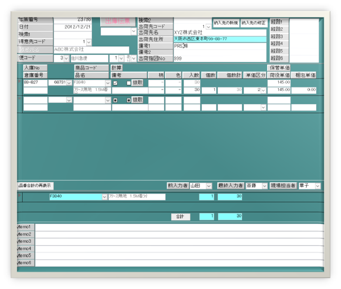
Task: Tick the empty checkbox beside first 抜取 button
Action: (129, 83)
